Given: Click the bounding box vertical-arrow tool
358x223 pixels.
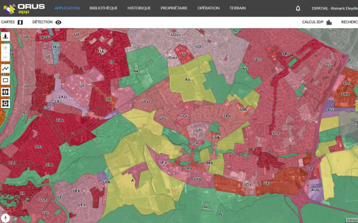Looking at the screenshot, I should coord(5,92).
